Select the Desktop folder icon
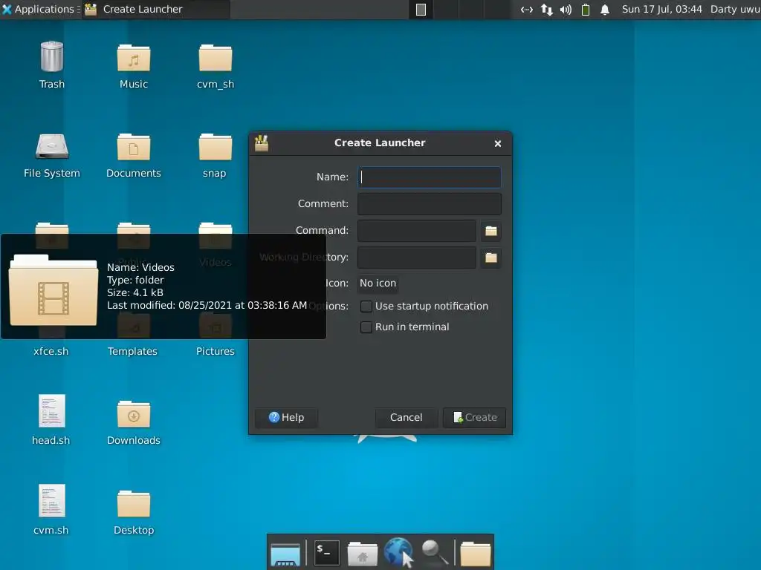This screenshot has height=570, width=761. pos(134,504)
